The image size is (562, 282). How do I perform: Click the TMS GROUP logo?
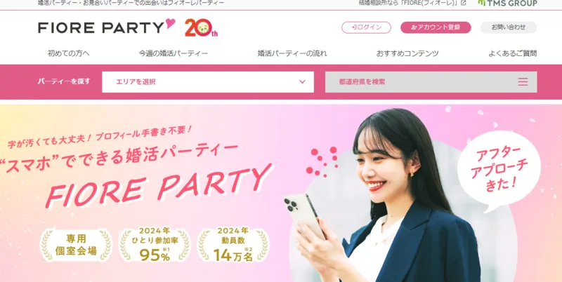pos(507,4)
